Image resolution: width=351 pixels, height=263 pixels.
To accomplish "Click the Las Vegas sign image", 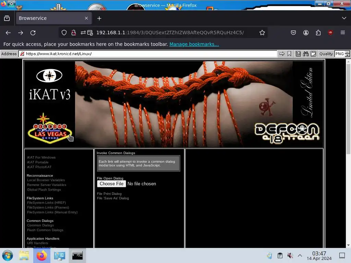I will click(50, 128).
